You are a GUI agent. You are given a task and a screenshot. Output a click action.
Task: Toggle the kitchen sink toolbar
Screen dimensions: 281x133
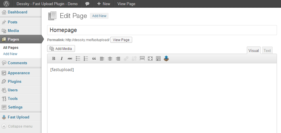[158, 59]
